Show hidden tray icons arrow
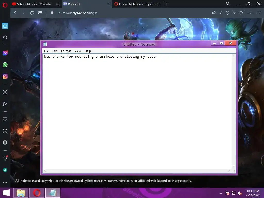 pos(221,193)
